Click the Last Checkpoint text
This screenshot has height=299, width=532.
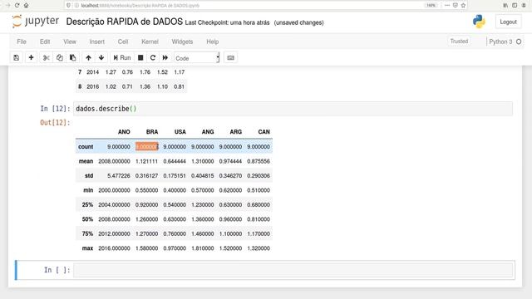tap(227, 22)
